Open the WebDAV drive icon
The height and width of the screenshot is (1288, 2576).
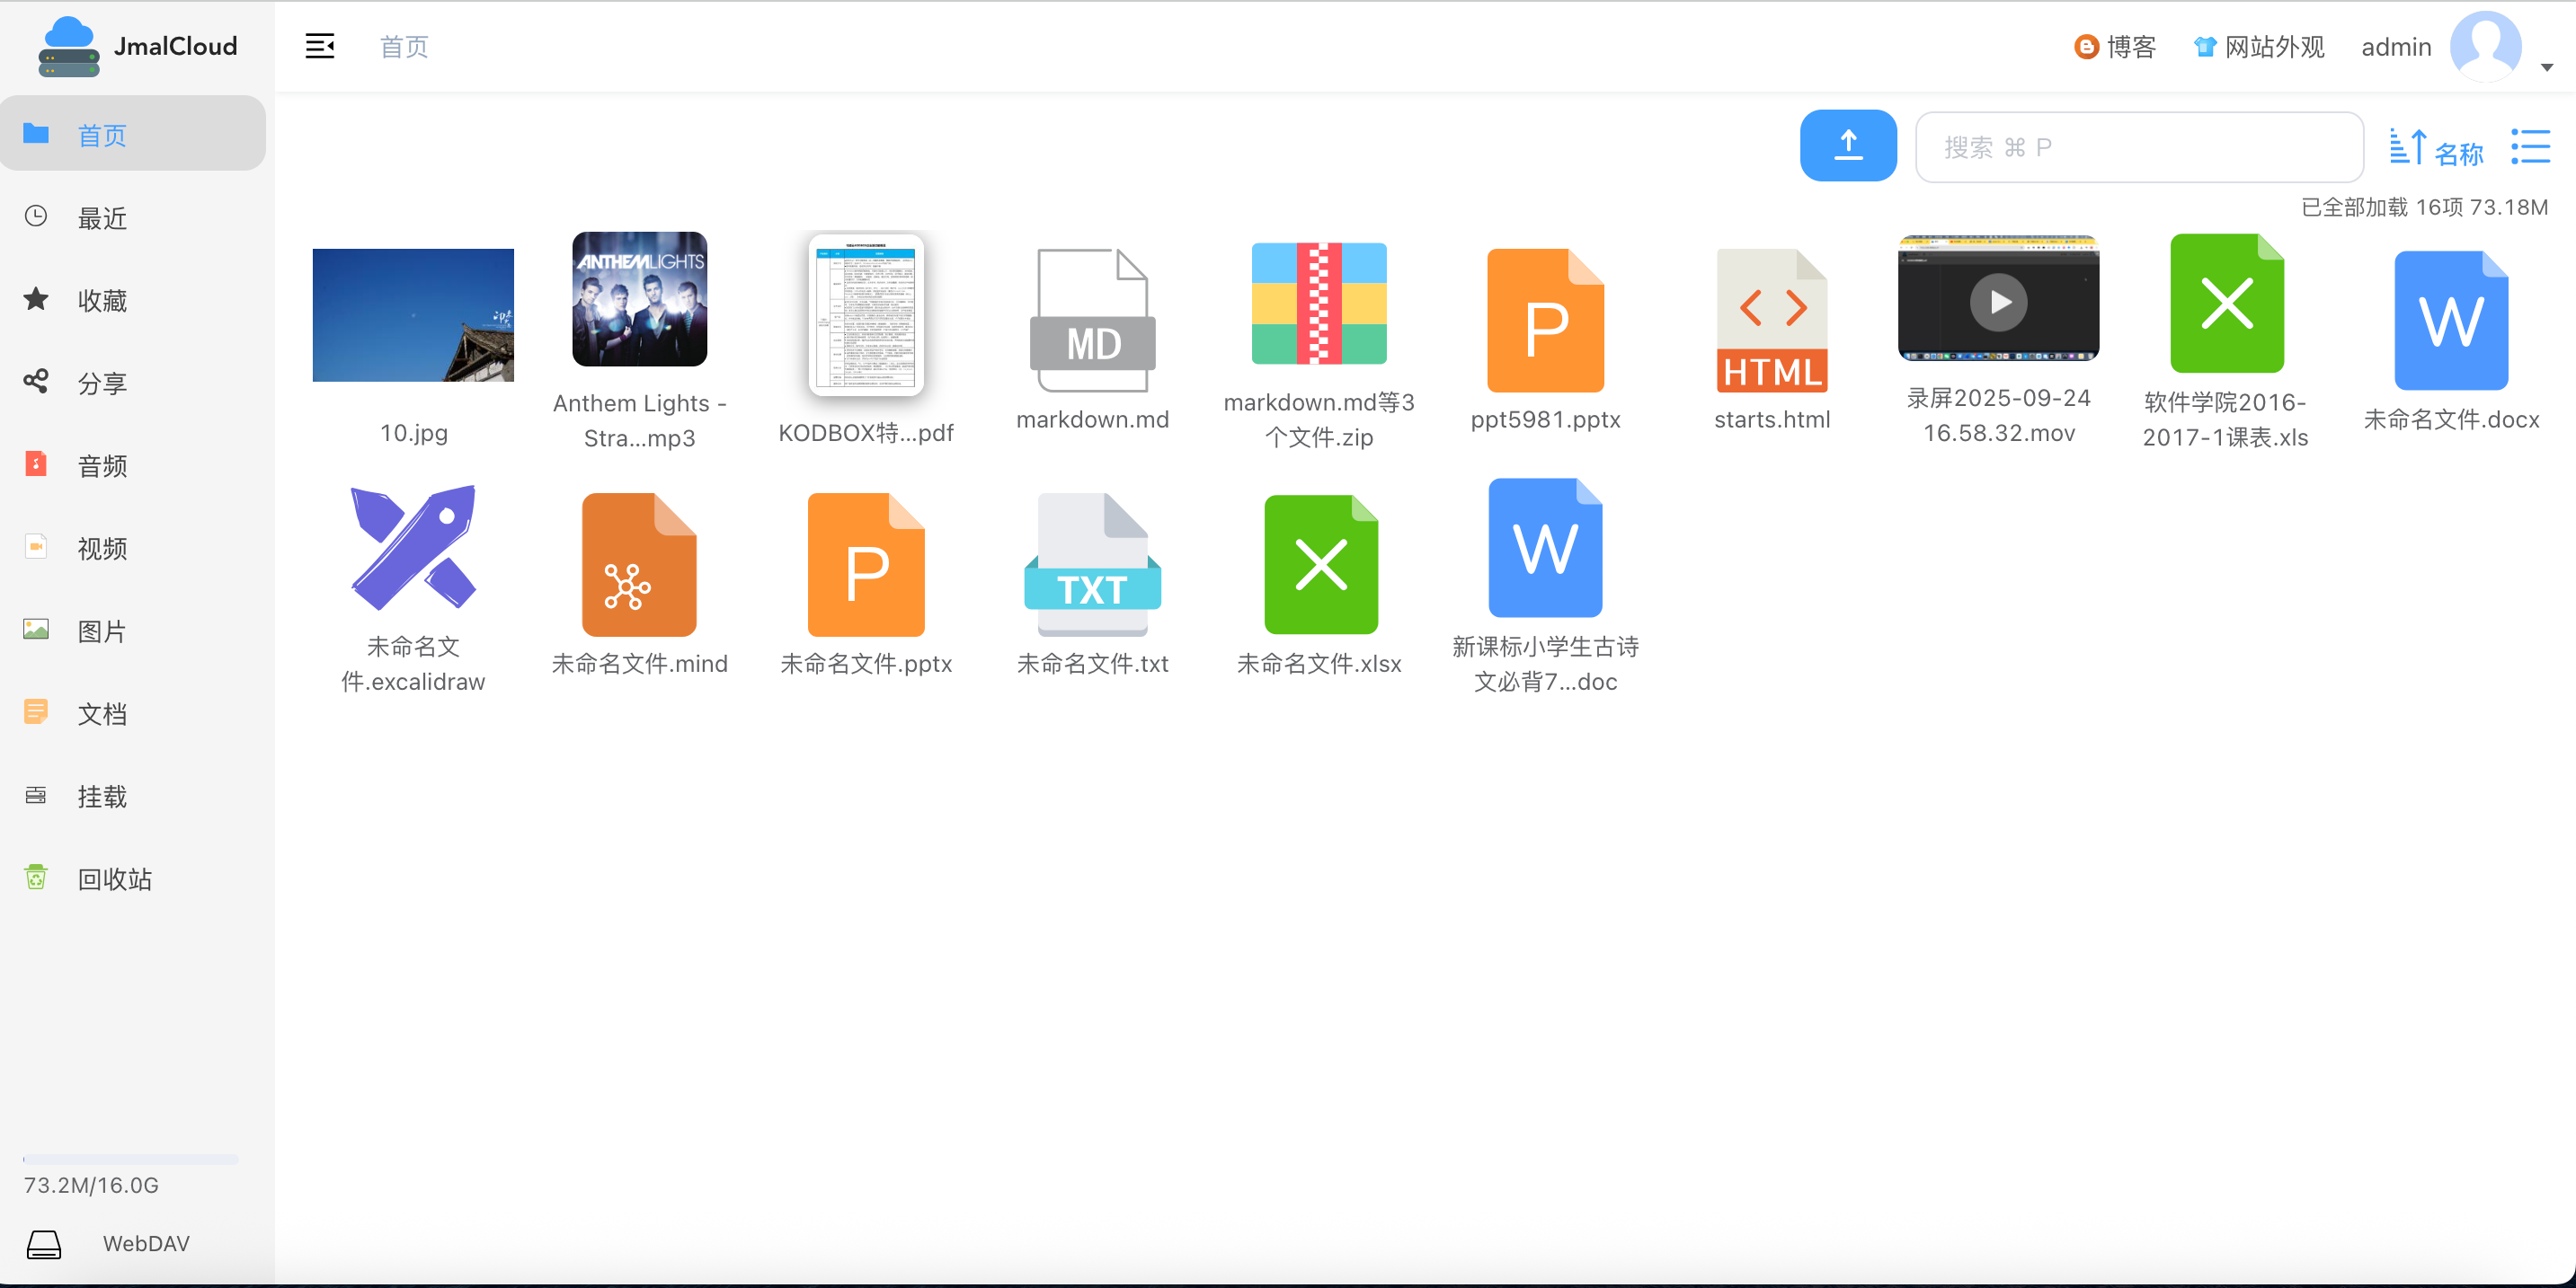pyautogui.click(x=43, y=1243)
